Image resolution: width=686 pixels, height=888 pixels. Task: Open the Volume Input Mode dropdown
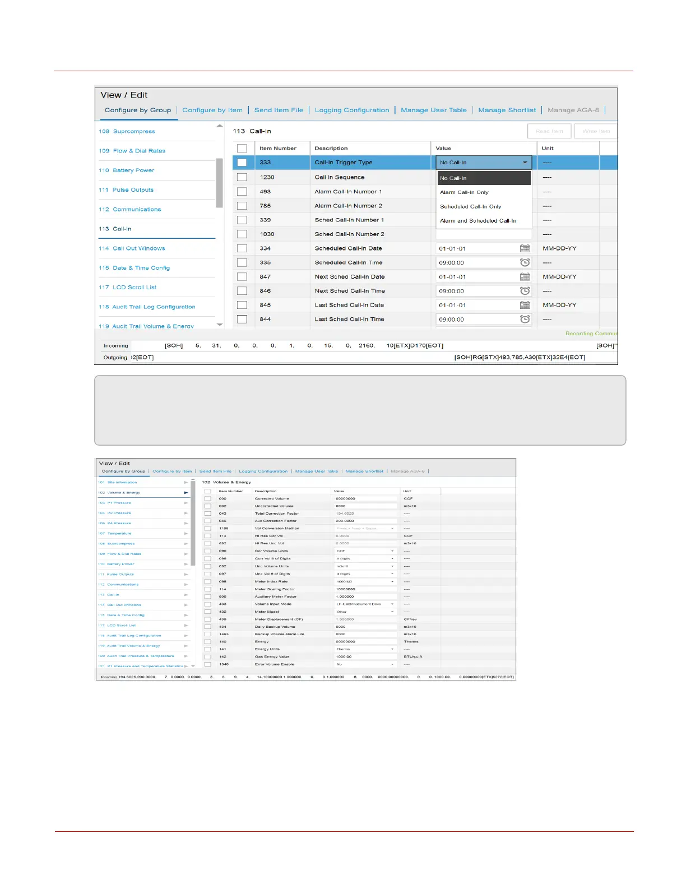click(x=365, y=604)
